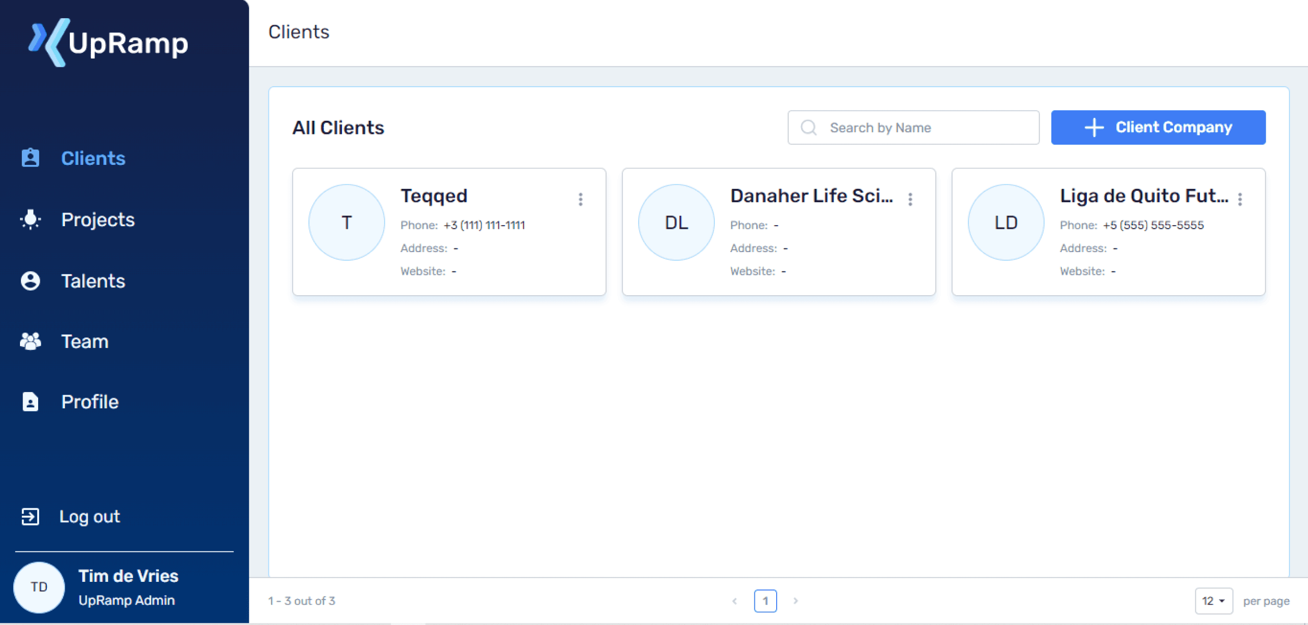Viewport: 1308px width, 625px height.
Task: Select page 1 in pagination
Action: point(765,600)
